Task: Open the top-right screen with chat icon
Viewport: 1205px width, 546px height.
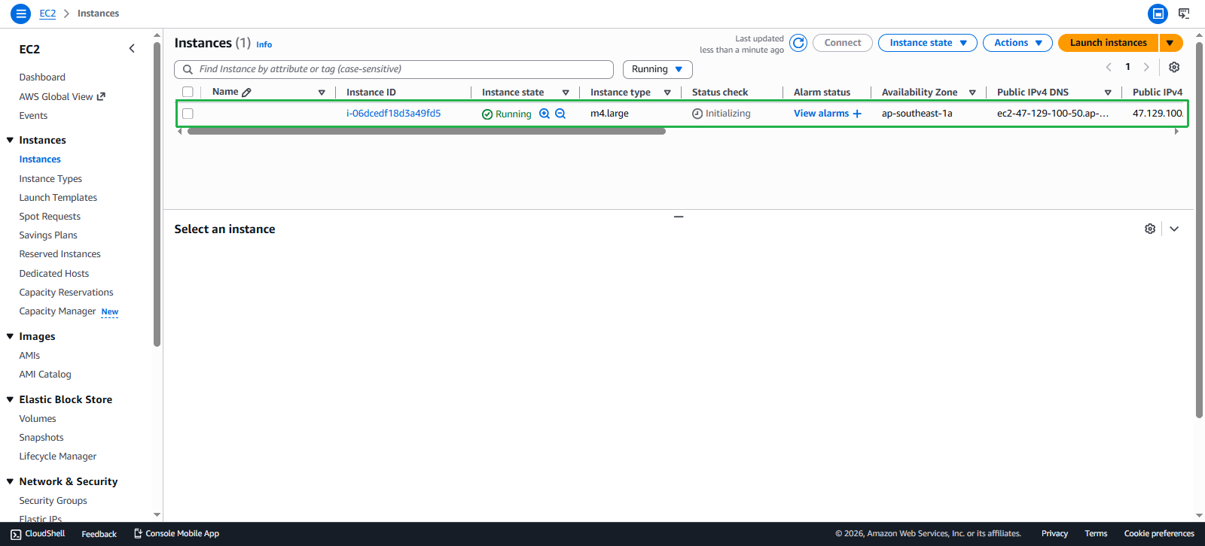Action: click(x=1184, y=14)
